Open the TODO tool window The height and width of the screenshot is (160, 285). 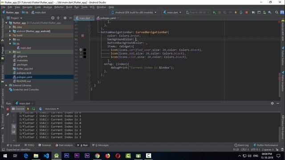coord(29,145)
